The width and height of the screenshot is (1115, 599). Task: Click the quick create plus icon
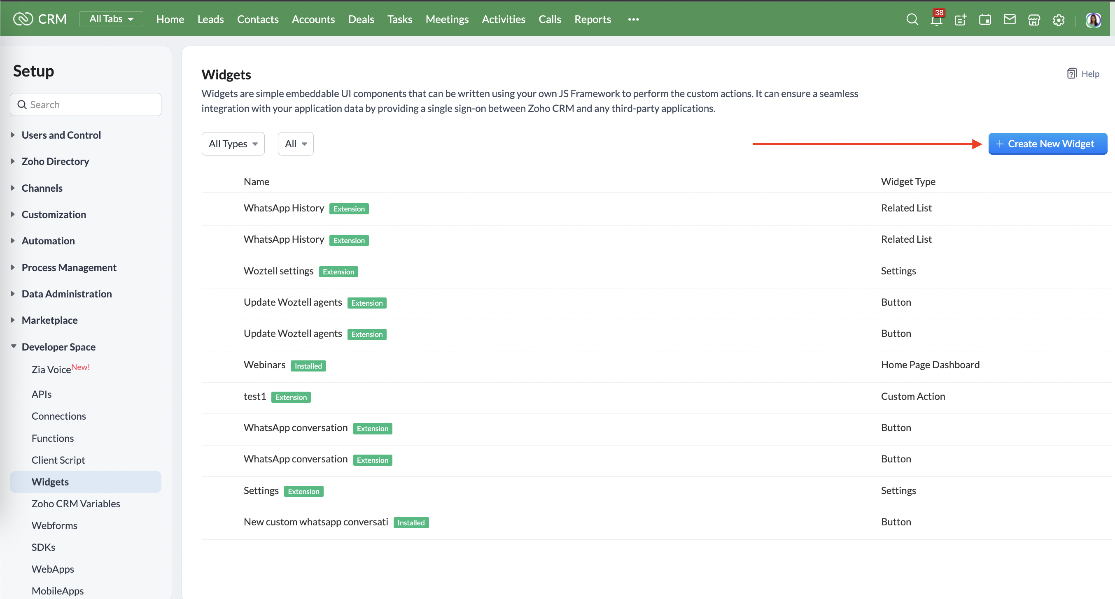click(961, 20)
